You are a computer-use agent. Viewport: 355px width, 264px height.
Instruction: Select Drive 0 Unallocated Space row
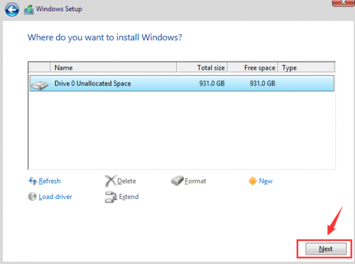(177, 83)
